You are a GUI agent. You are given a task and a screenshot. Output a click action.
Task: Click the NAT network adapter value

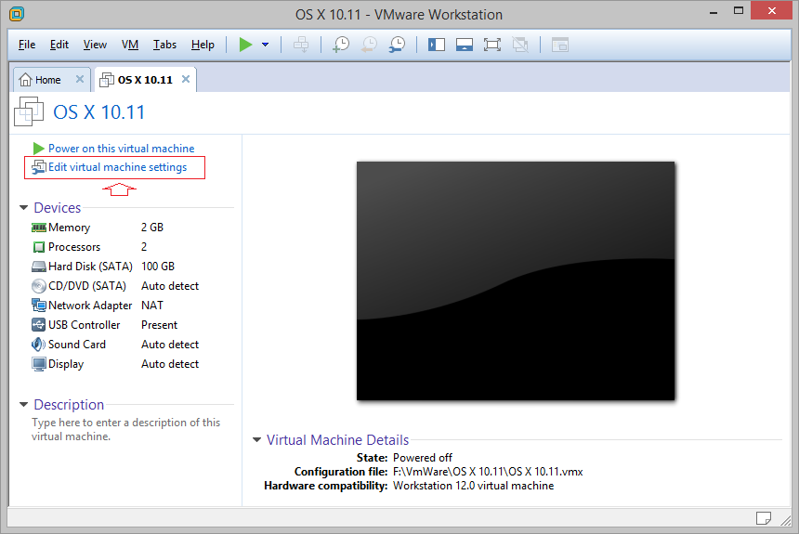click(x=152, y=306)
